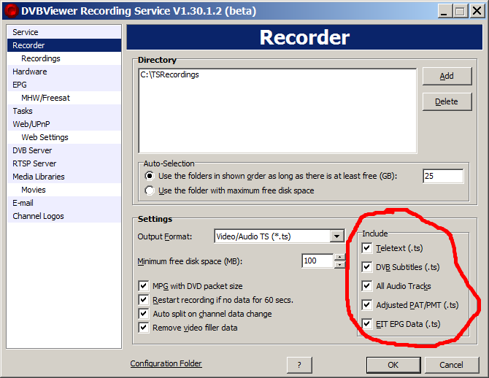489x378 pixels.
Task: Open the Recordings sub-item
Action: (x=41, y=58)
